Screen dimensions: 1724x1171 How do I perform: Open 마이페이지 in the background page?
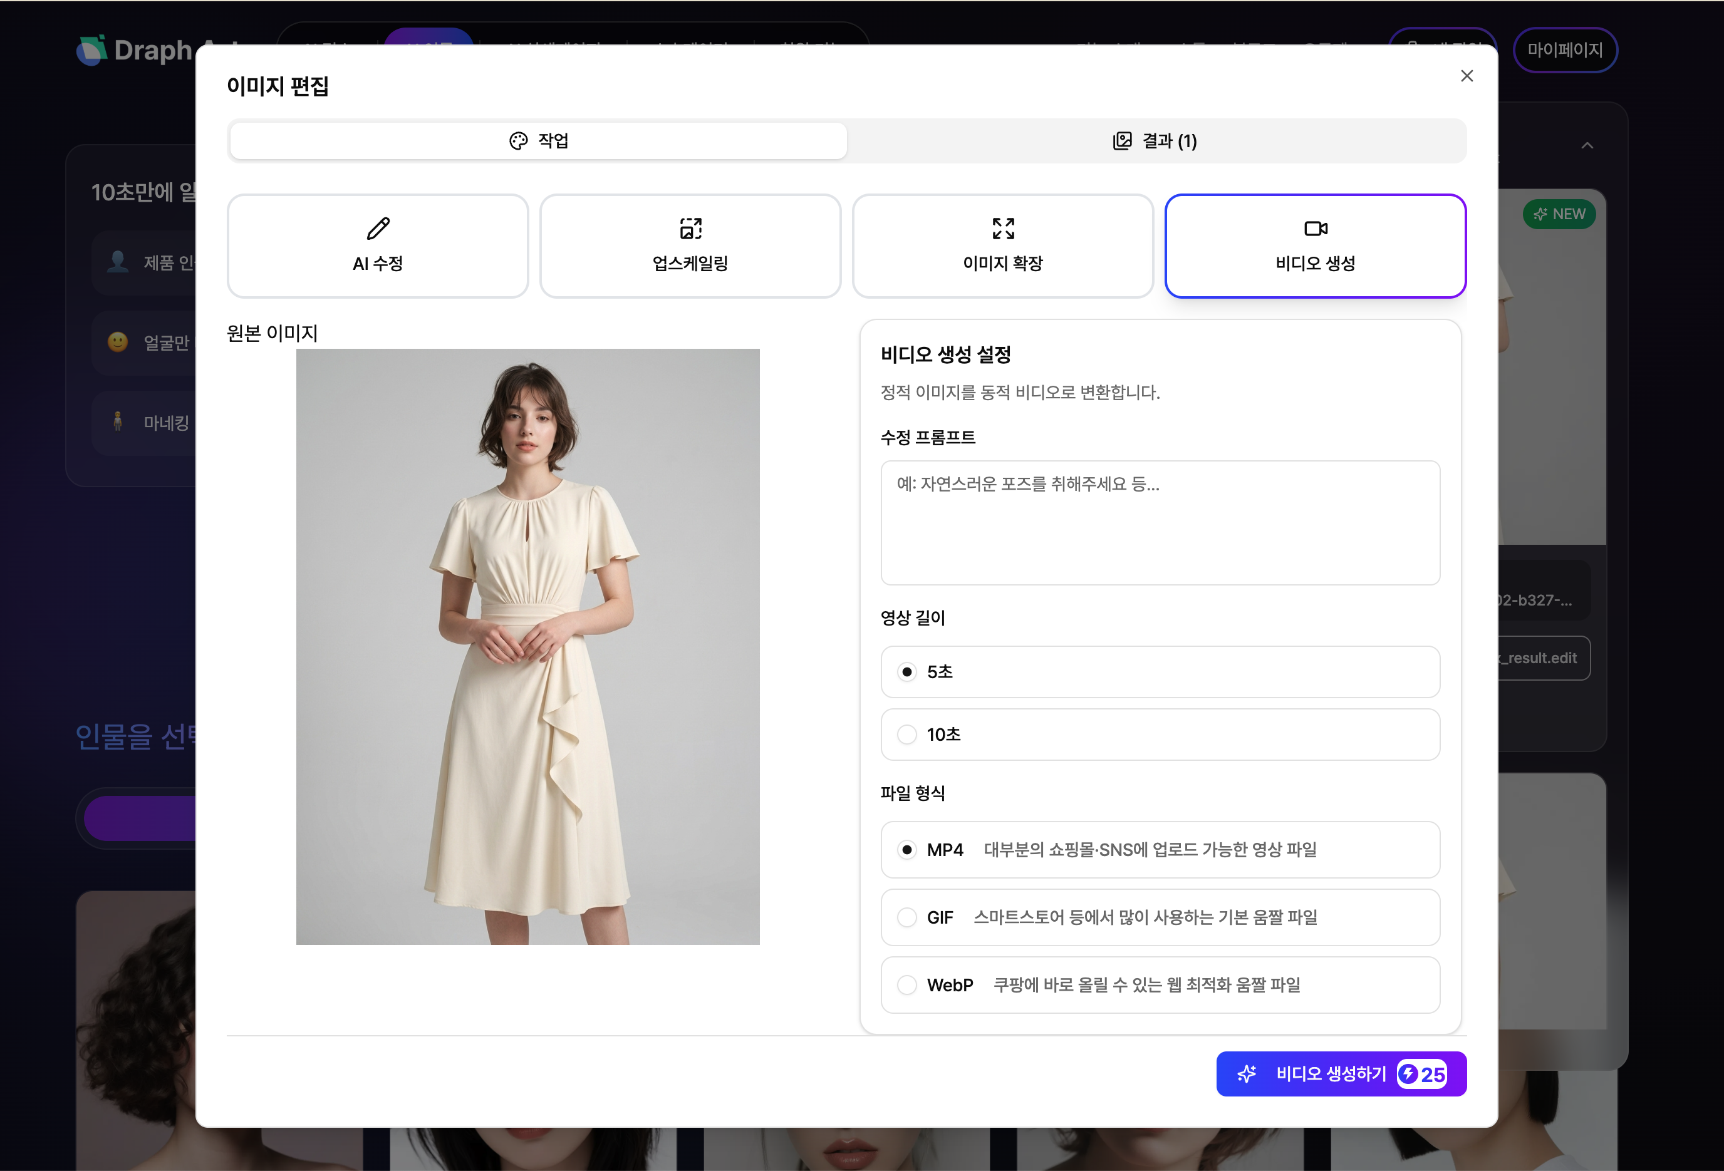1564,49
